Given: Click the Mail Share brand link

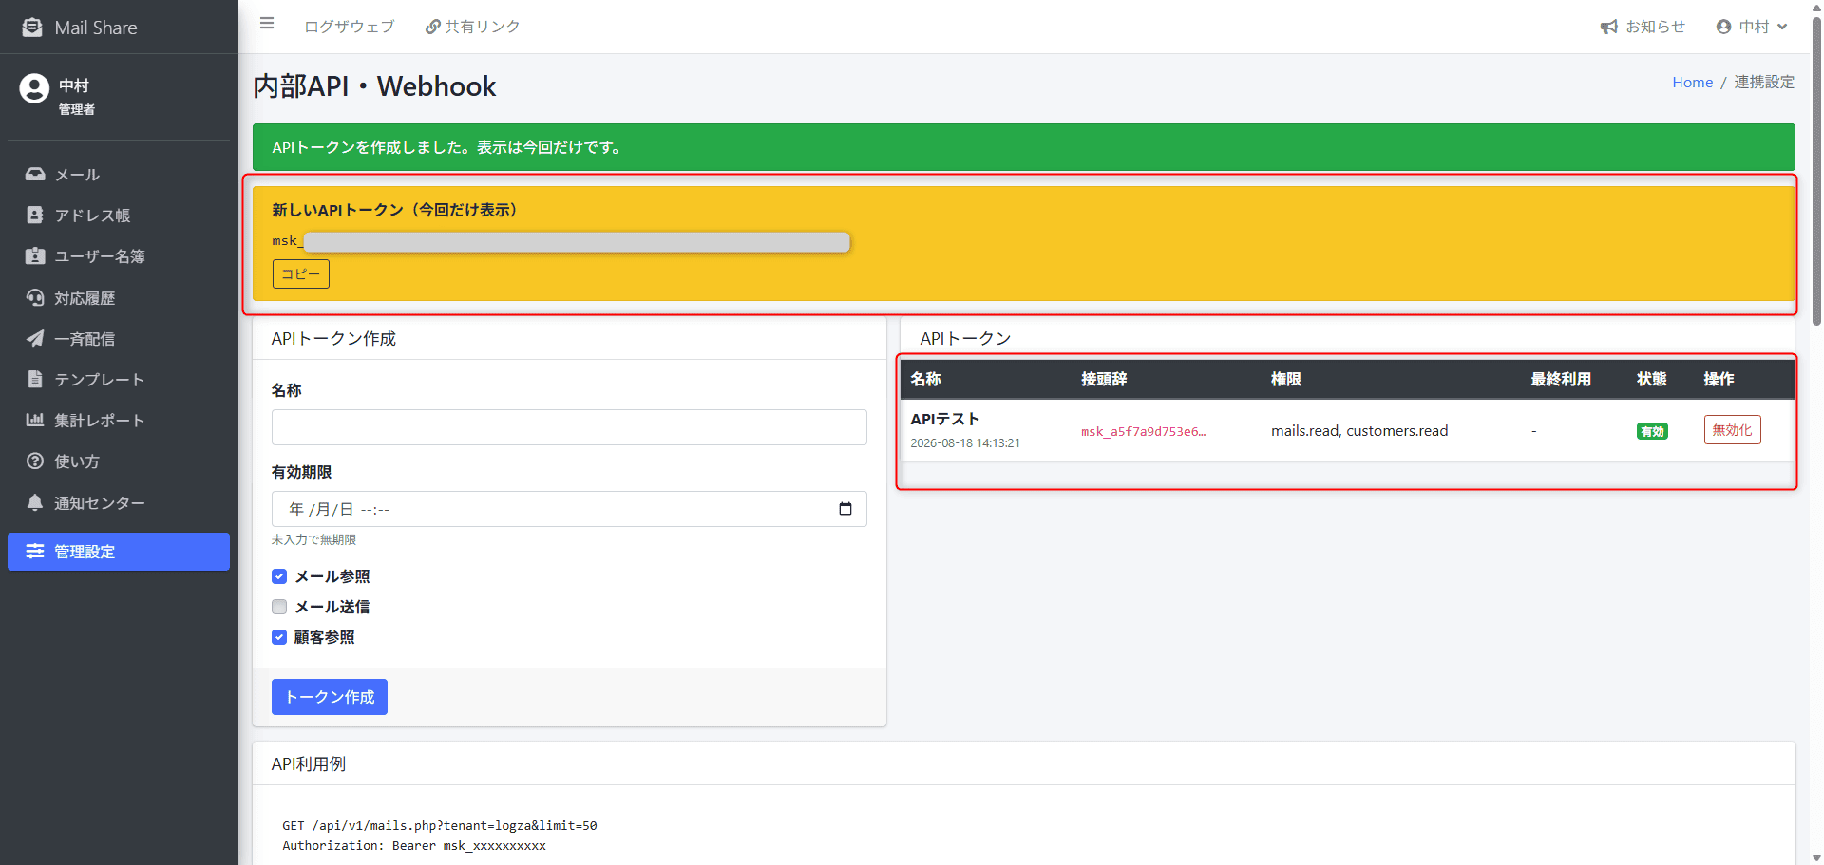Looking at the screenshot, I should point(80,28).
